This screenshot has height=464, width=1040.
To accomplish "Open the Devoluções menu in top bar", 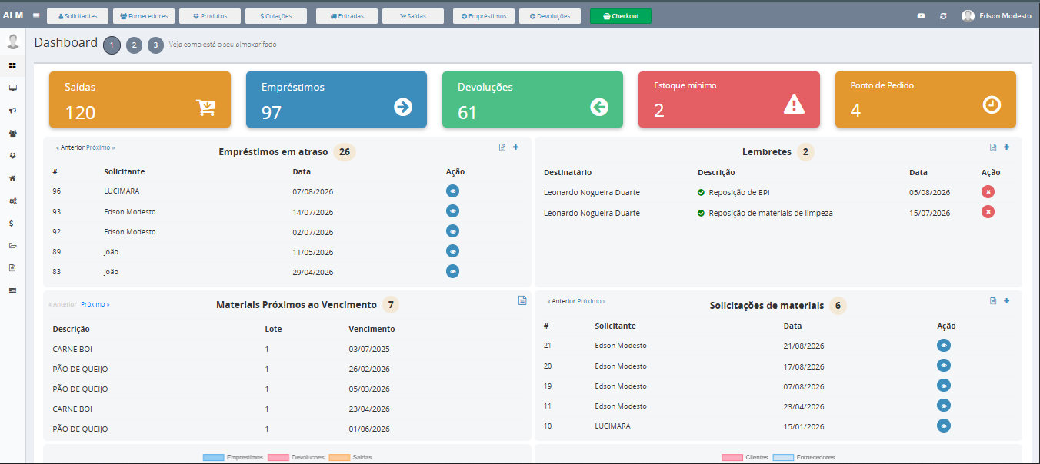I will coord(550,16).
